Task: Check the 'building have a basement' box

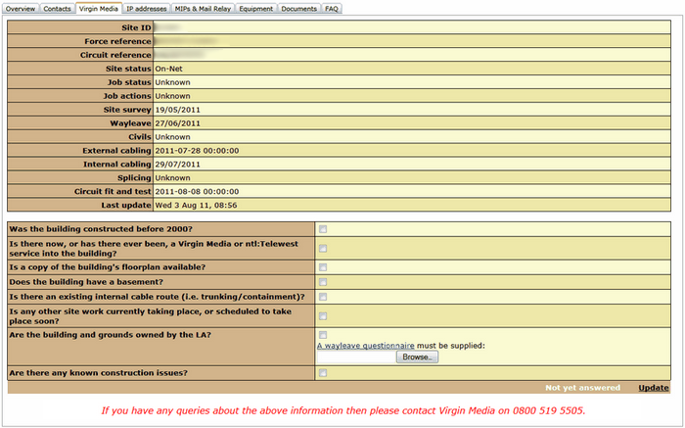Action: coord(323,282)
